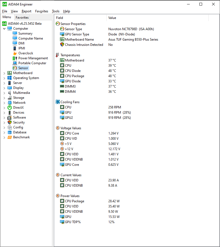Open the File menu
Image resolution: width=220 pixels, height=247 pixels.
5,11
